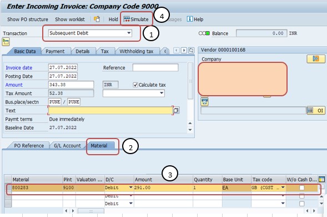Click the Hold button
The width and height of the screenshot is (327, 217).
click(x=113, y=19)
